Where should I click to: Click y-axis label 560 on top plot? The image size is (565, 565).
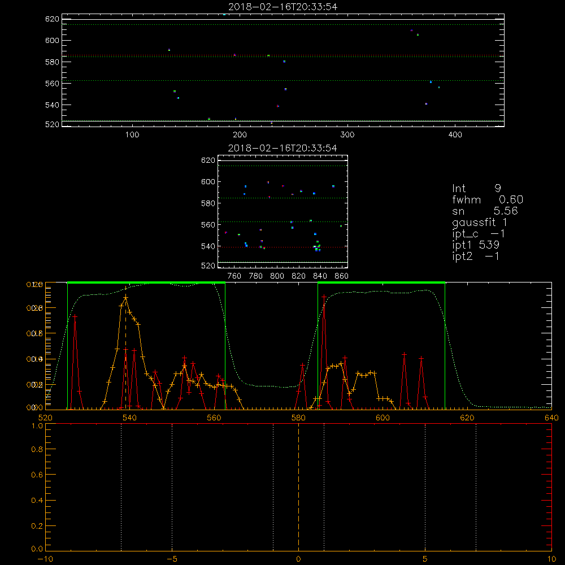click(52, 84)
